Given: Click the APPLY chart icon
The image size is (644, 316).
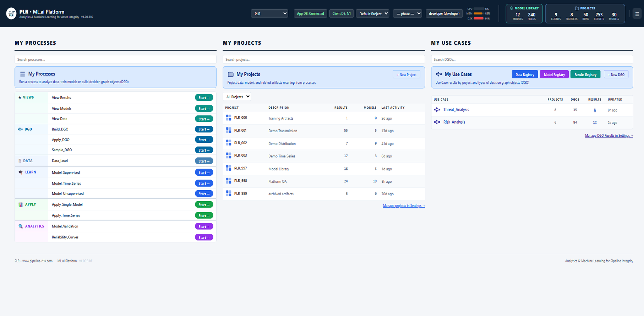Looking at the screenshot, I should coord(21,204).
